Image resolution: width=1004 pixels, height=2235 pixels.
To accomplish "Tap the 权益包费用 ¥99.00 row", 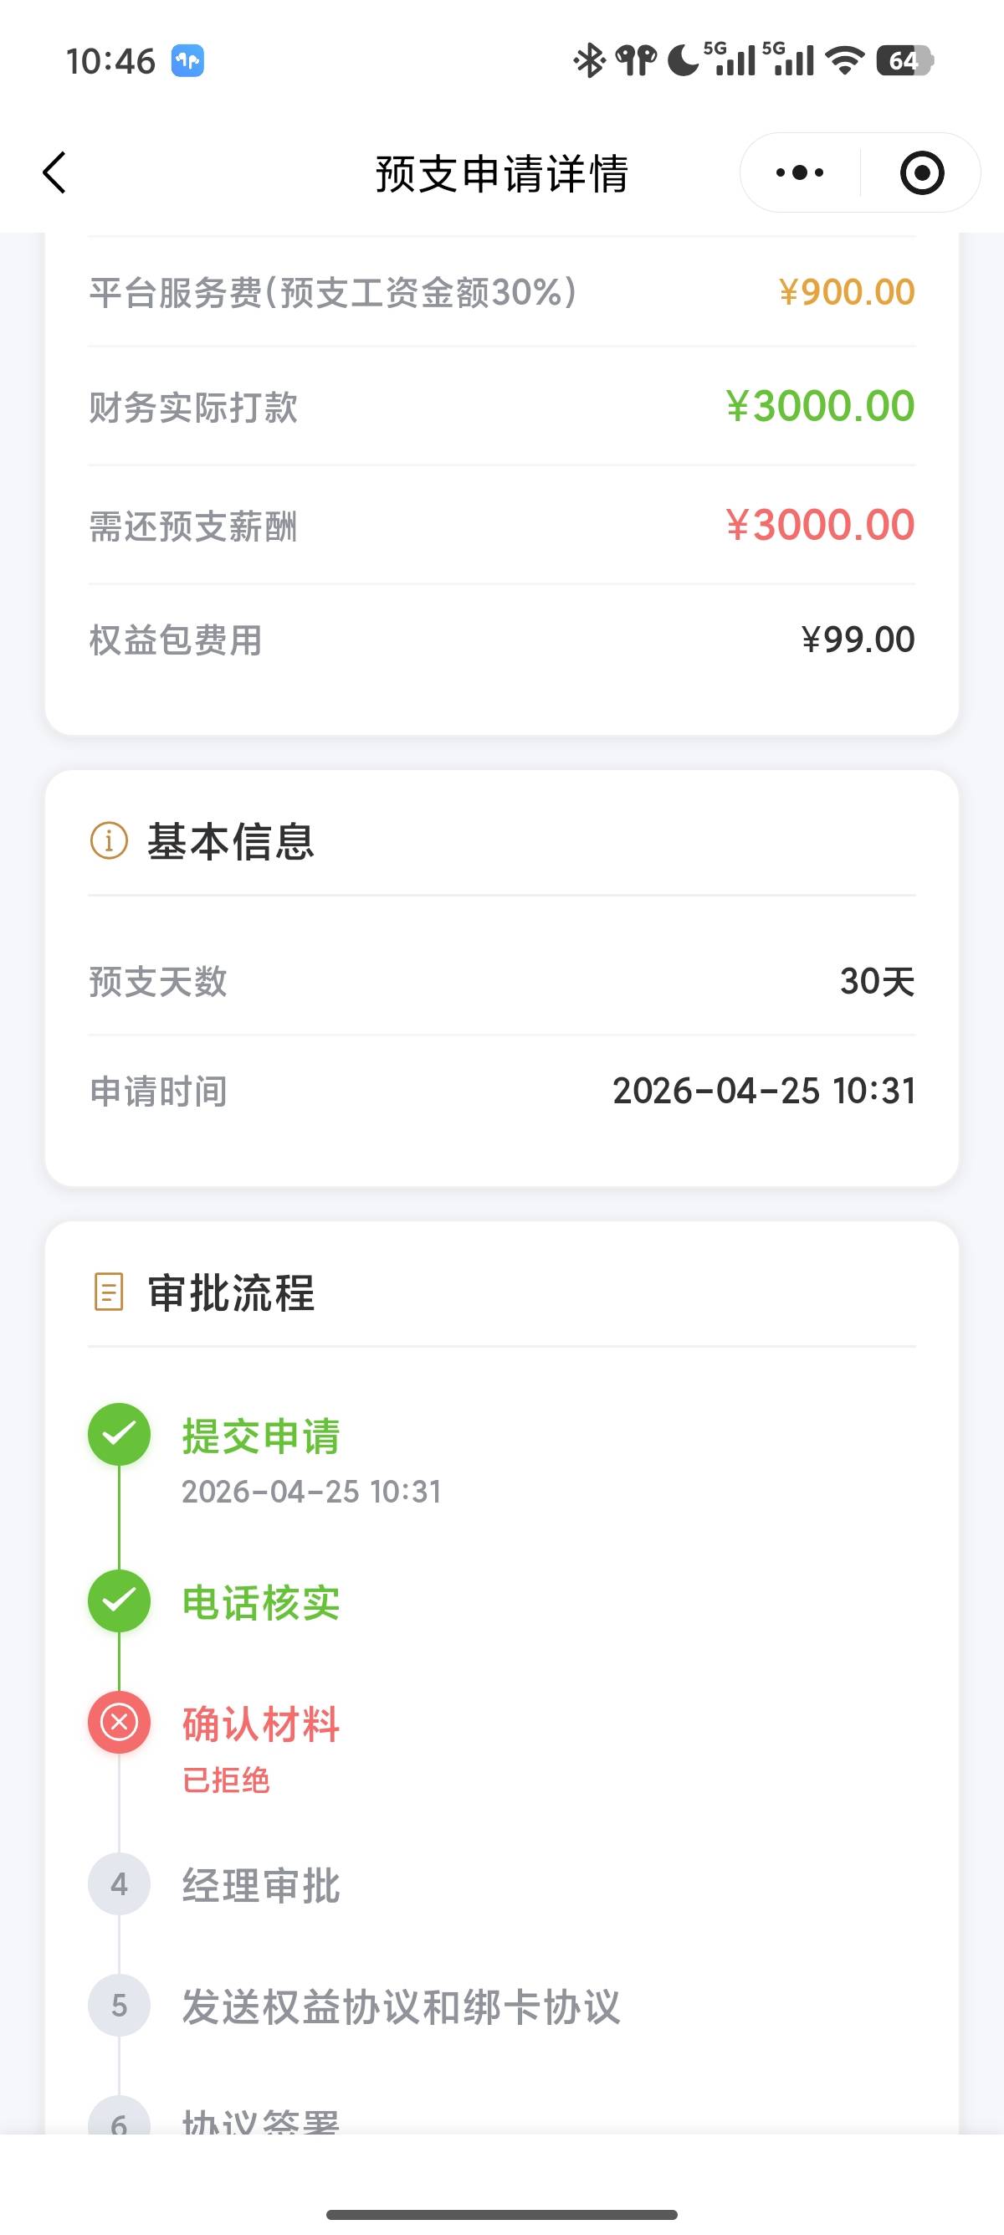I will [501, 640].
